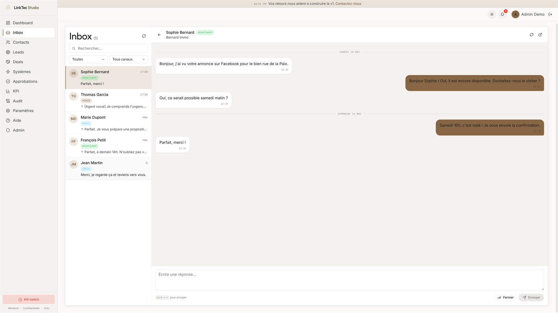Click Bernard Immo company name in header
The image size is (558, 313).
coord(177,38)
